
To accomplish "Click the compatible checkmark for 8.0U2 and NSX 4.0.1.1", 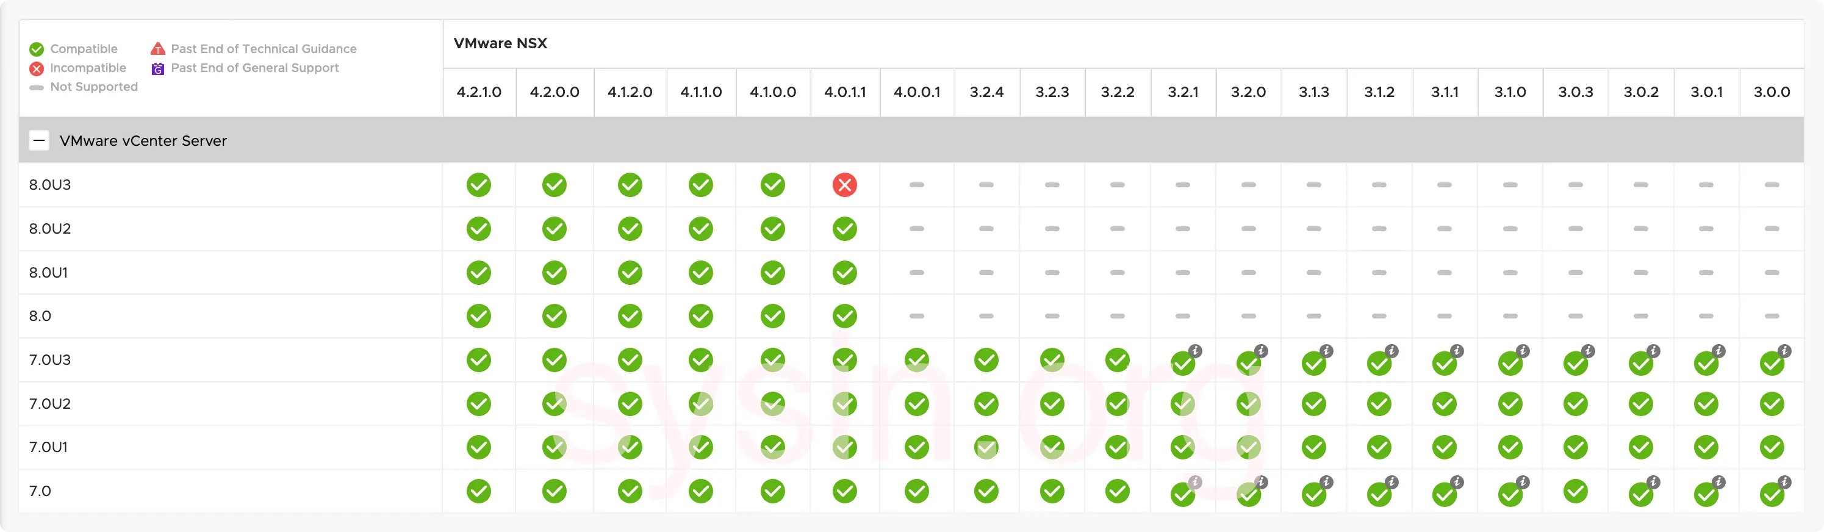I will (844, 229).
